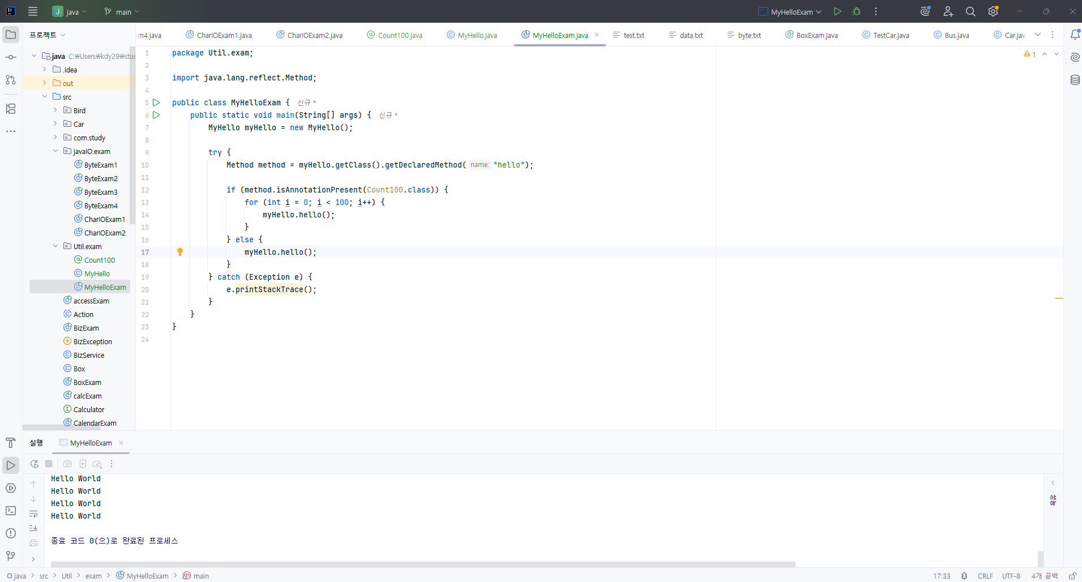Open more run actions menu

[876, 11]
